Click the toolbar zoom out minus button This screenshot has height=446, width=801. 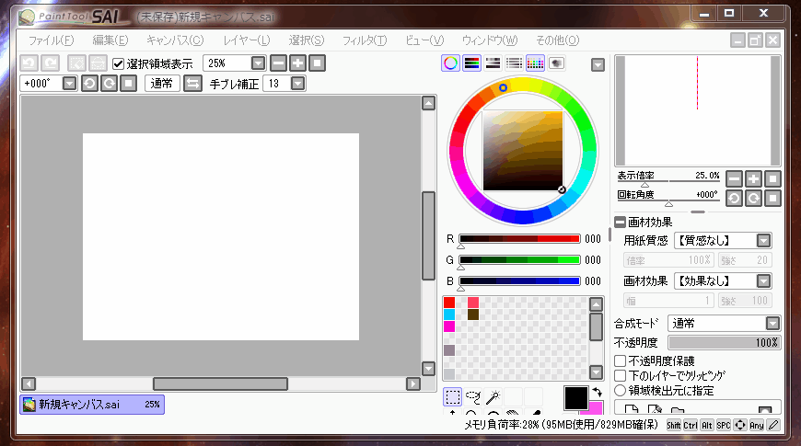pos(278,63)
